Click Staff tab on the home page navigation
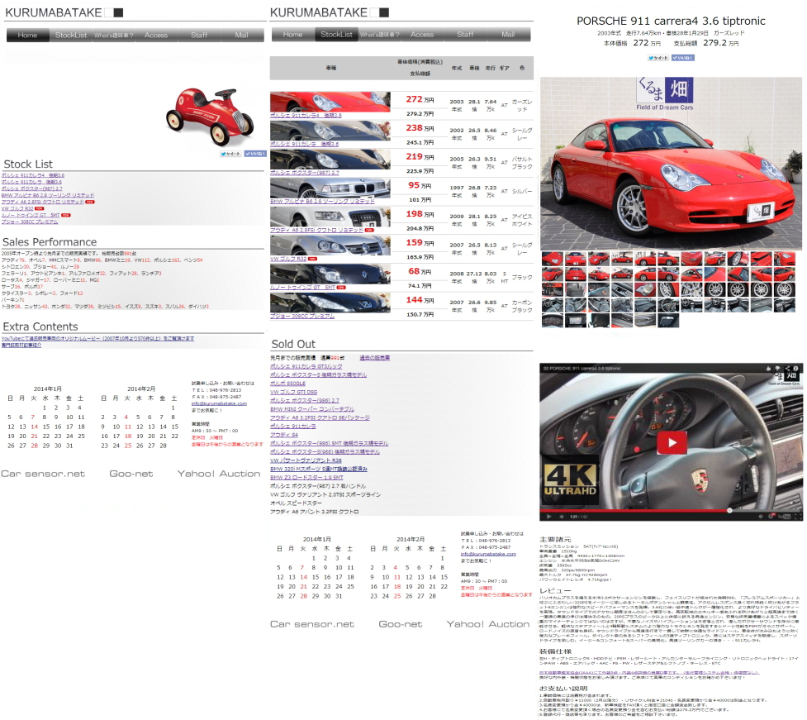The width and height of the screenshot is (807, 720). (x=199, y=35)
